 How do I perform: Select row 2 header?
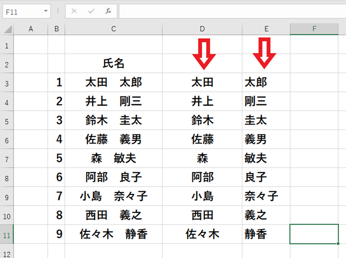[7, 64]
